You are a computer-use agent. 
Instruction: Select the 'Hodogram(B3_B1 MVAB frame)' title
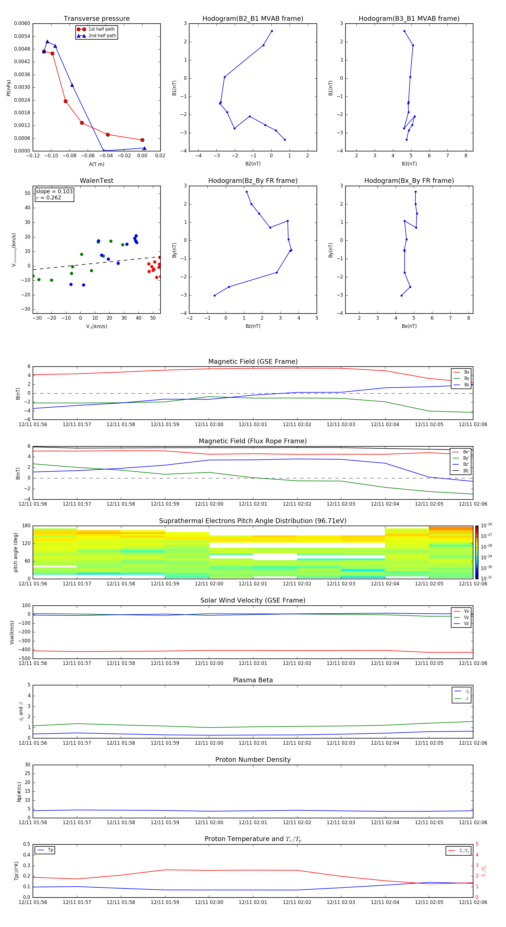tap(409, 19)
